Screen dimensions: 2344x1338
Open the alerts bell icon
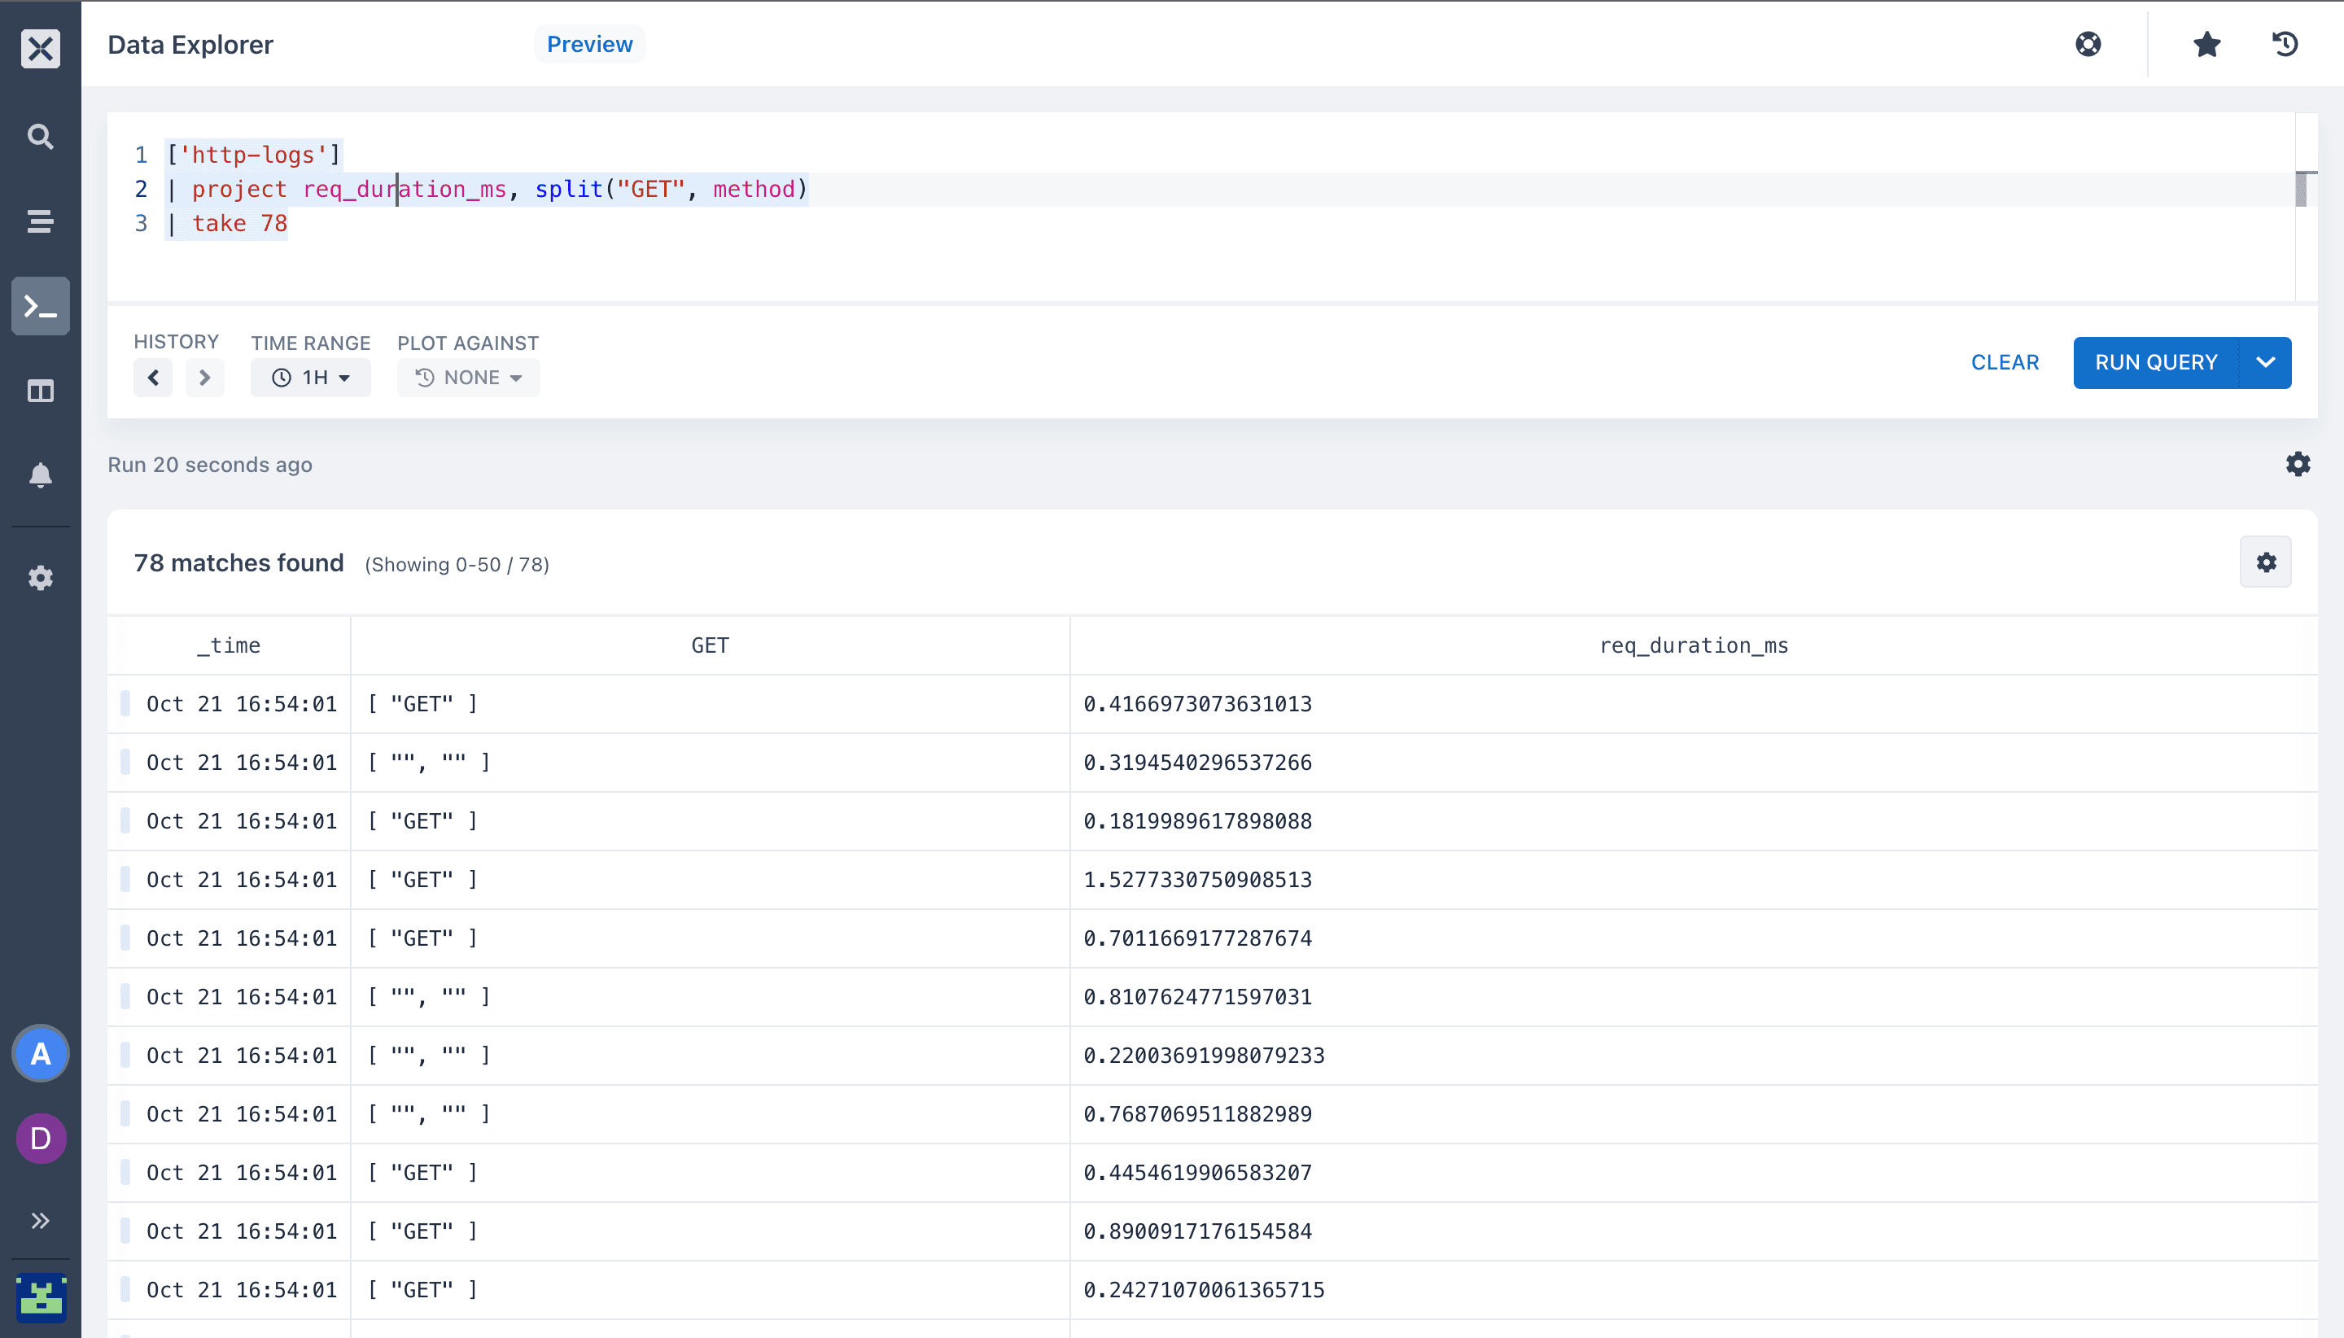tap(41, 475)
